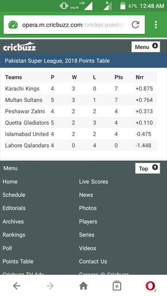Screen dimensions: 167x297
Task: Open the tabs switcher icon
Action: pyautogui.click(x=117, y=286)
